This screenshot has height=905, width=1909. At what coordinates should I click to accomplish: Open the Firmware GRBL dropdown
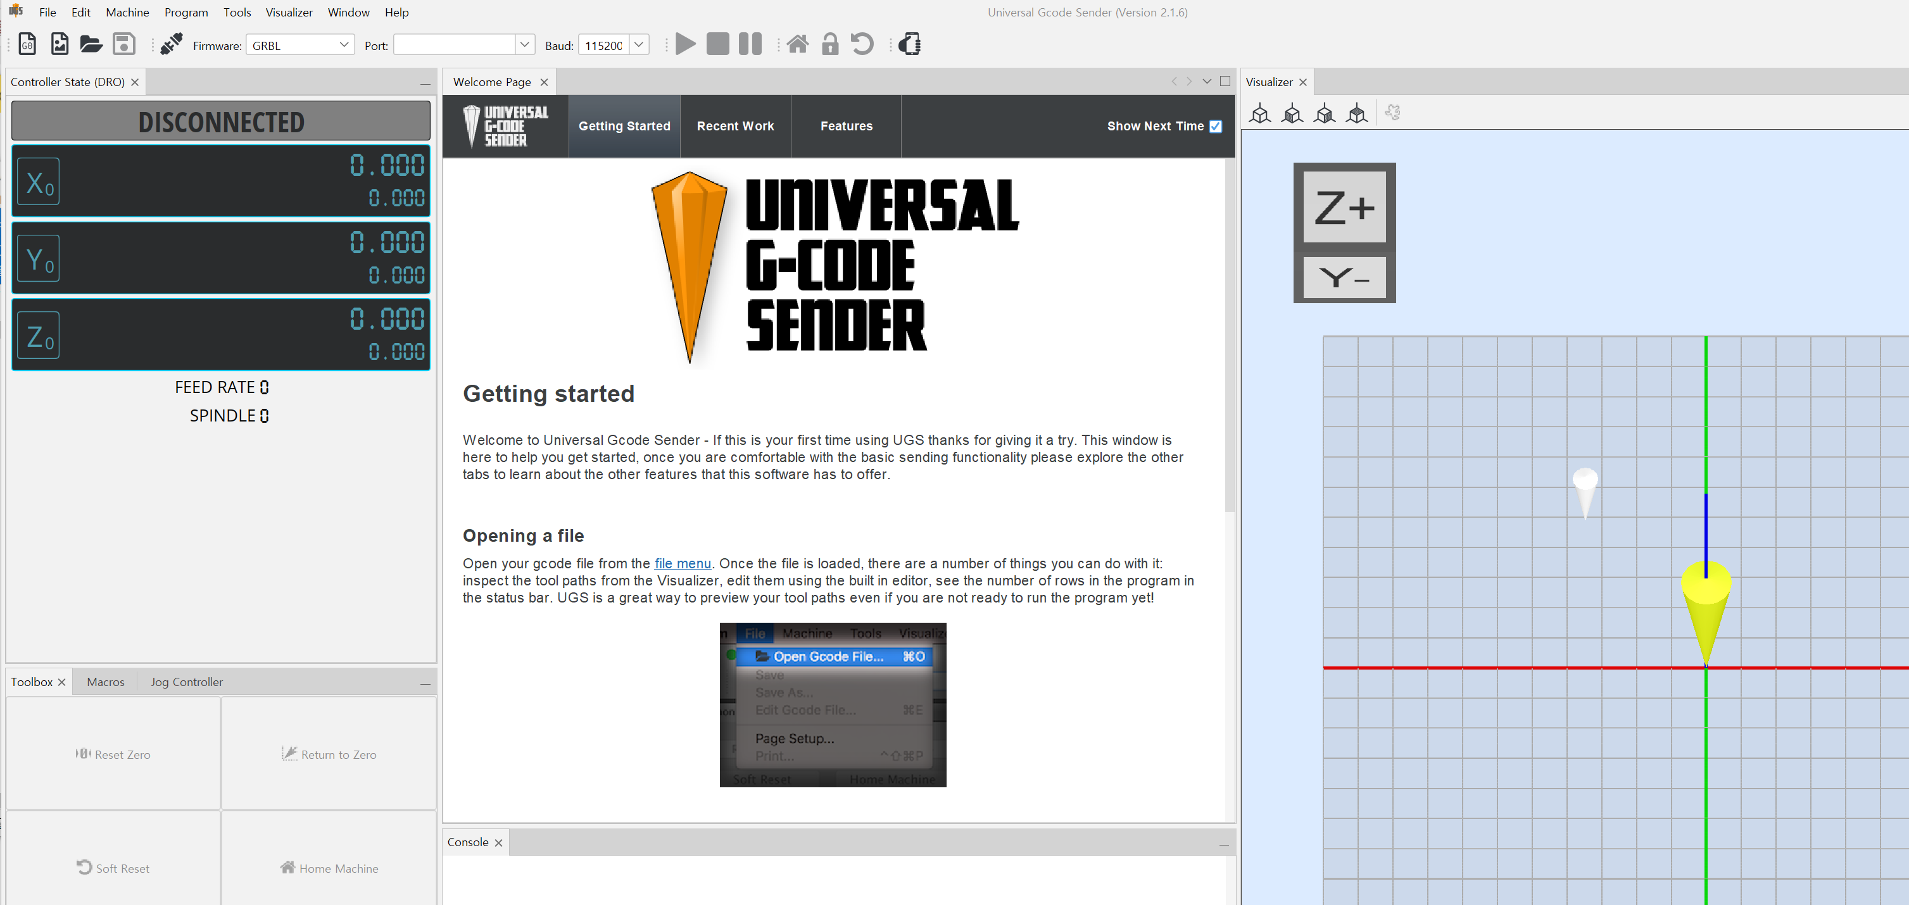(300, 45)
